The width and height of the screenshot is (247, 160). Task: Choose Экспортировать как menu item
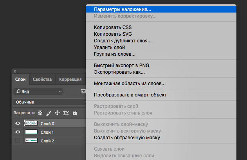[161, 72]
